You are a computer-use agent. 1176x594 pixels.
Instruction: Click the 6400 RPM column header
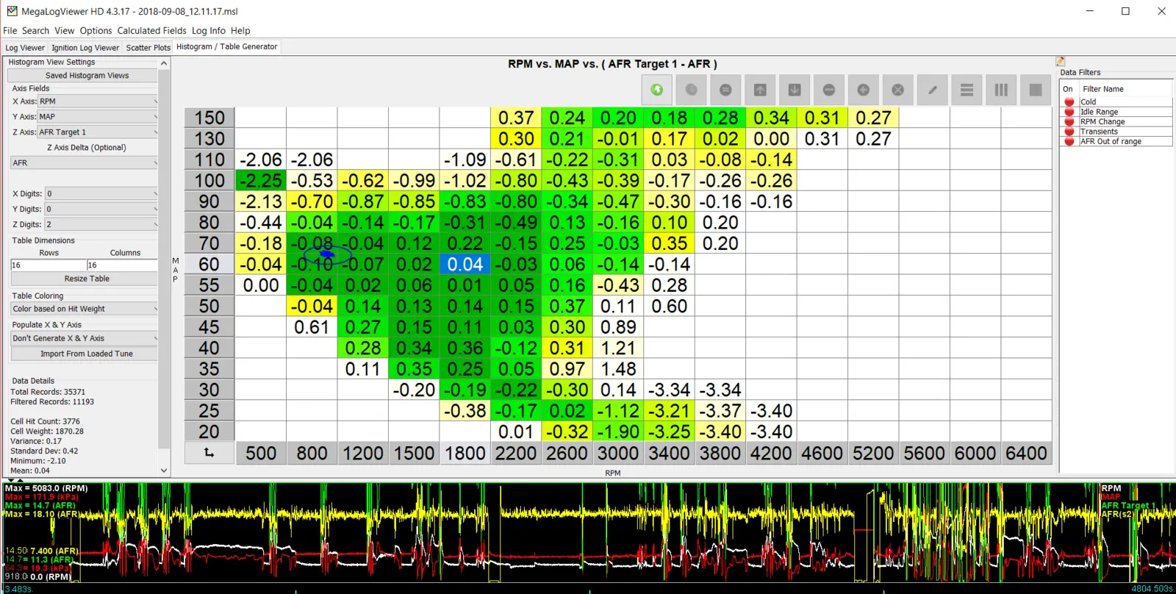[1026, 453]
